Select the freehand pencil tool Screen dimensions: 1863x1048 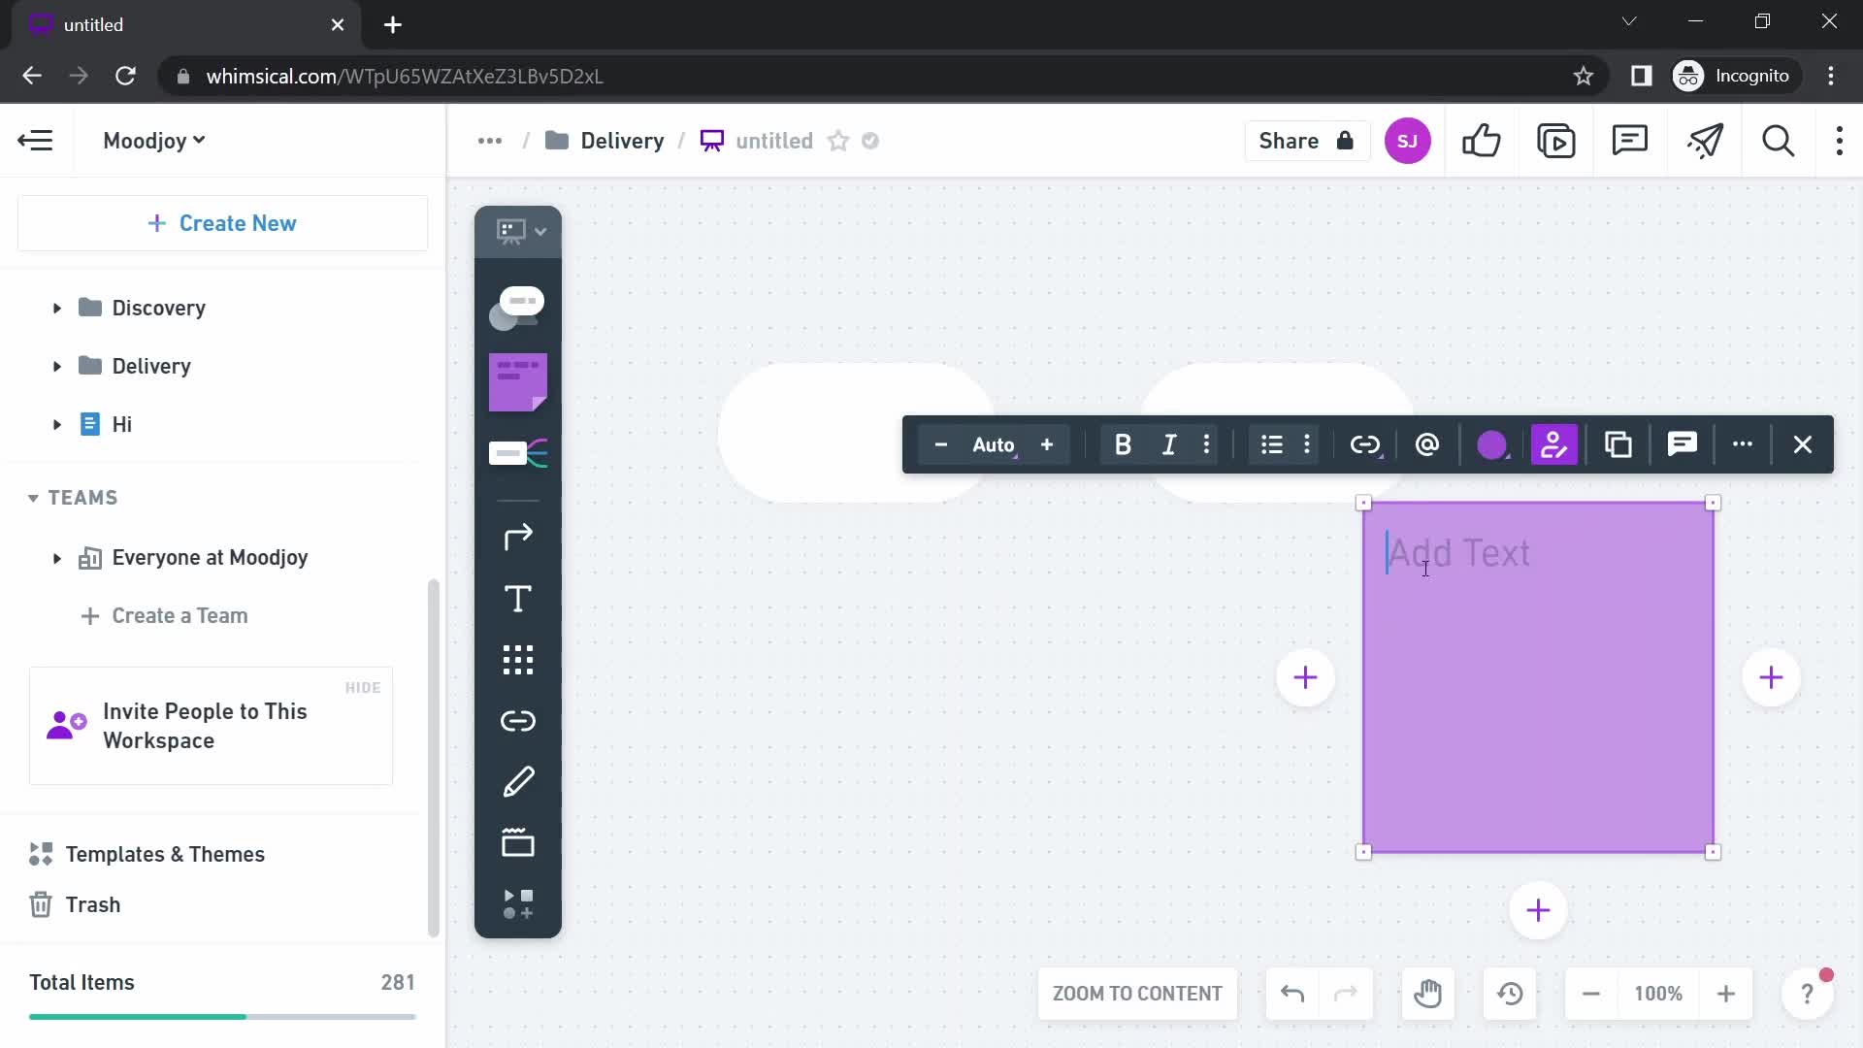(x=518, y=782)
